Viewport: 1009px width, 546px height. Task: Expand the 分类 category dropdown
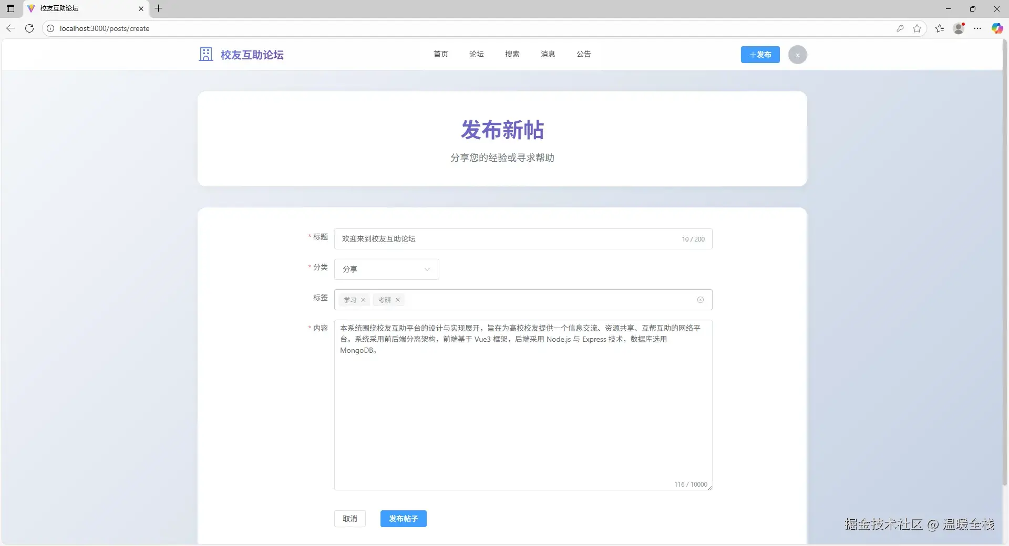pos(386,269)
